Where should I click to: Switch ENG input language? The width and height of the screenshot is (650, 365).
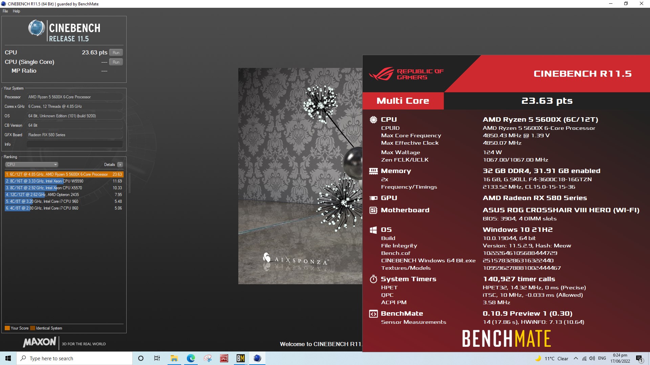602,358
